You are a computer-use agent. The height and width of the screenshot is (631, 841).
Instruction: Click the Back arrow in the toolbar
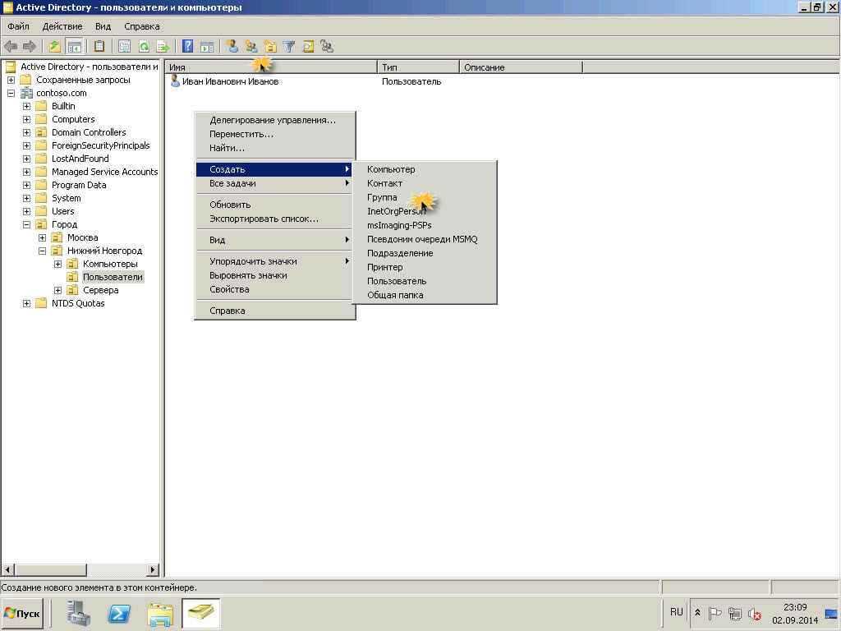pyautogui.click(x=11, y=47)
